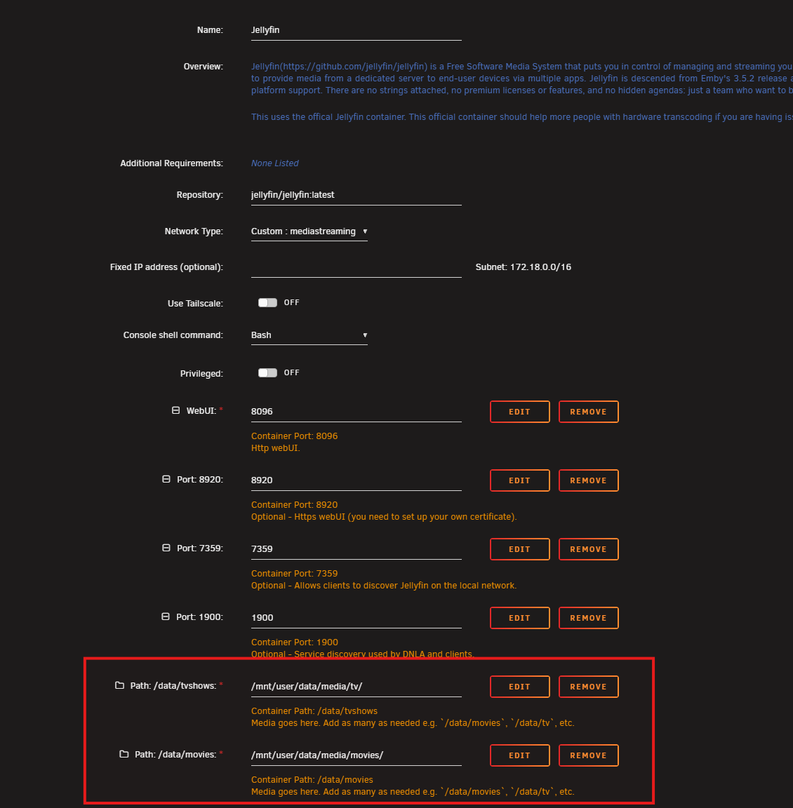Screen dimensions: 793x808
Task: Remove the Port 1900 entry
Action: point(588,618)
